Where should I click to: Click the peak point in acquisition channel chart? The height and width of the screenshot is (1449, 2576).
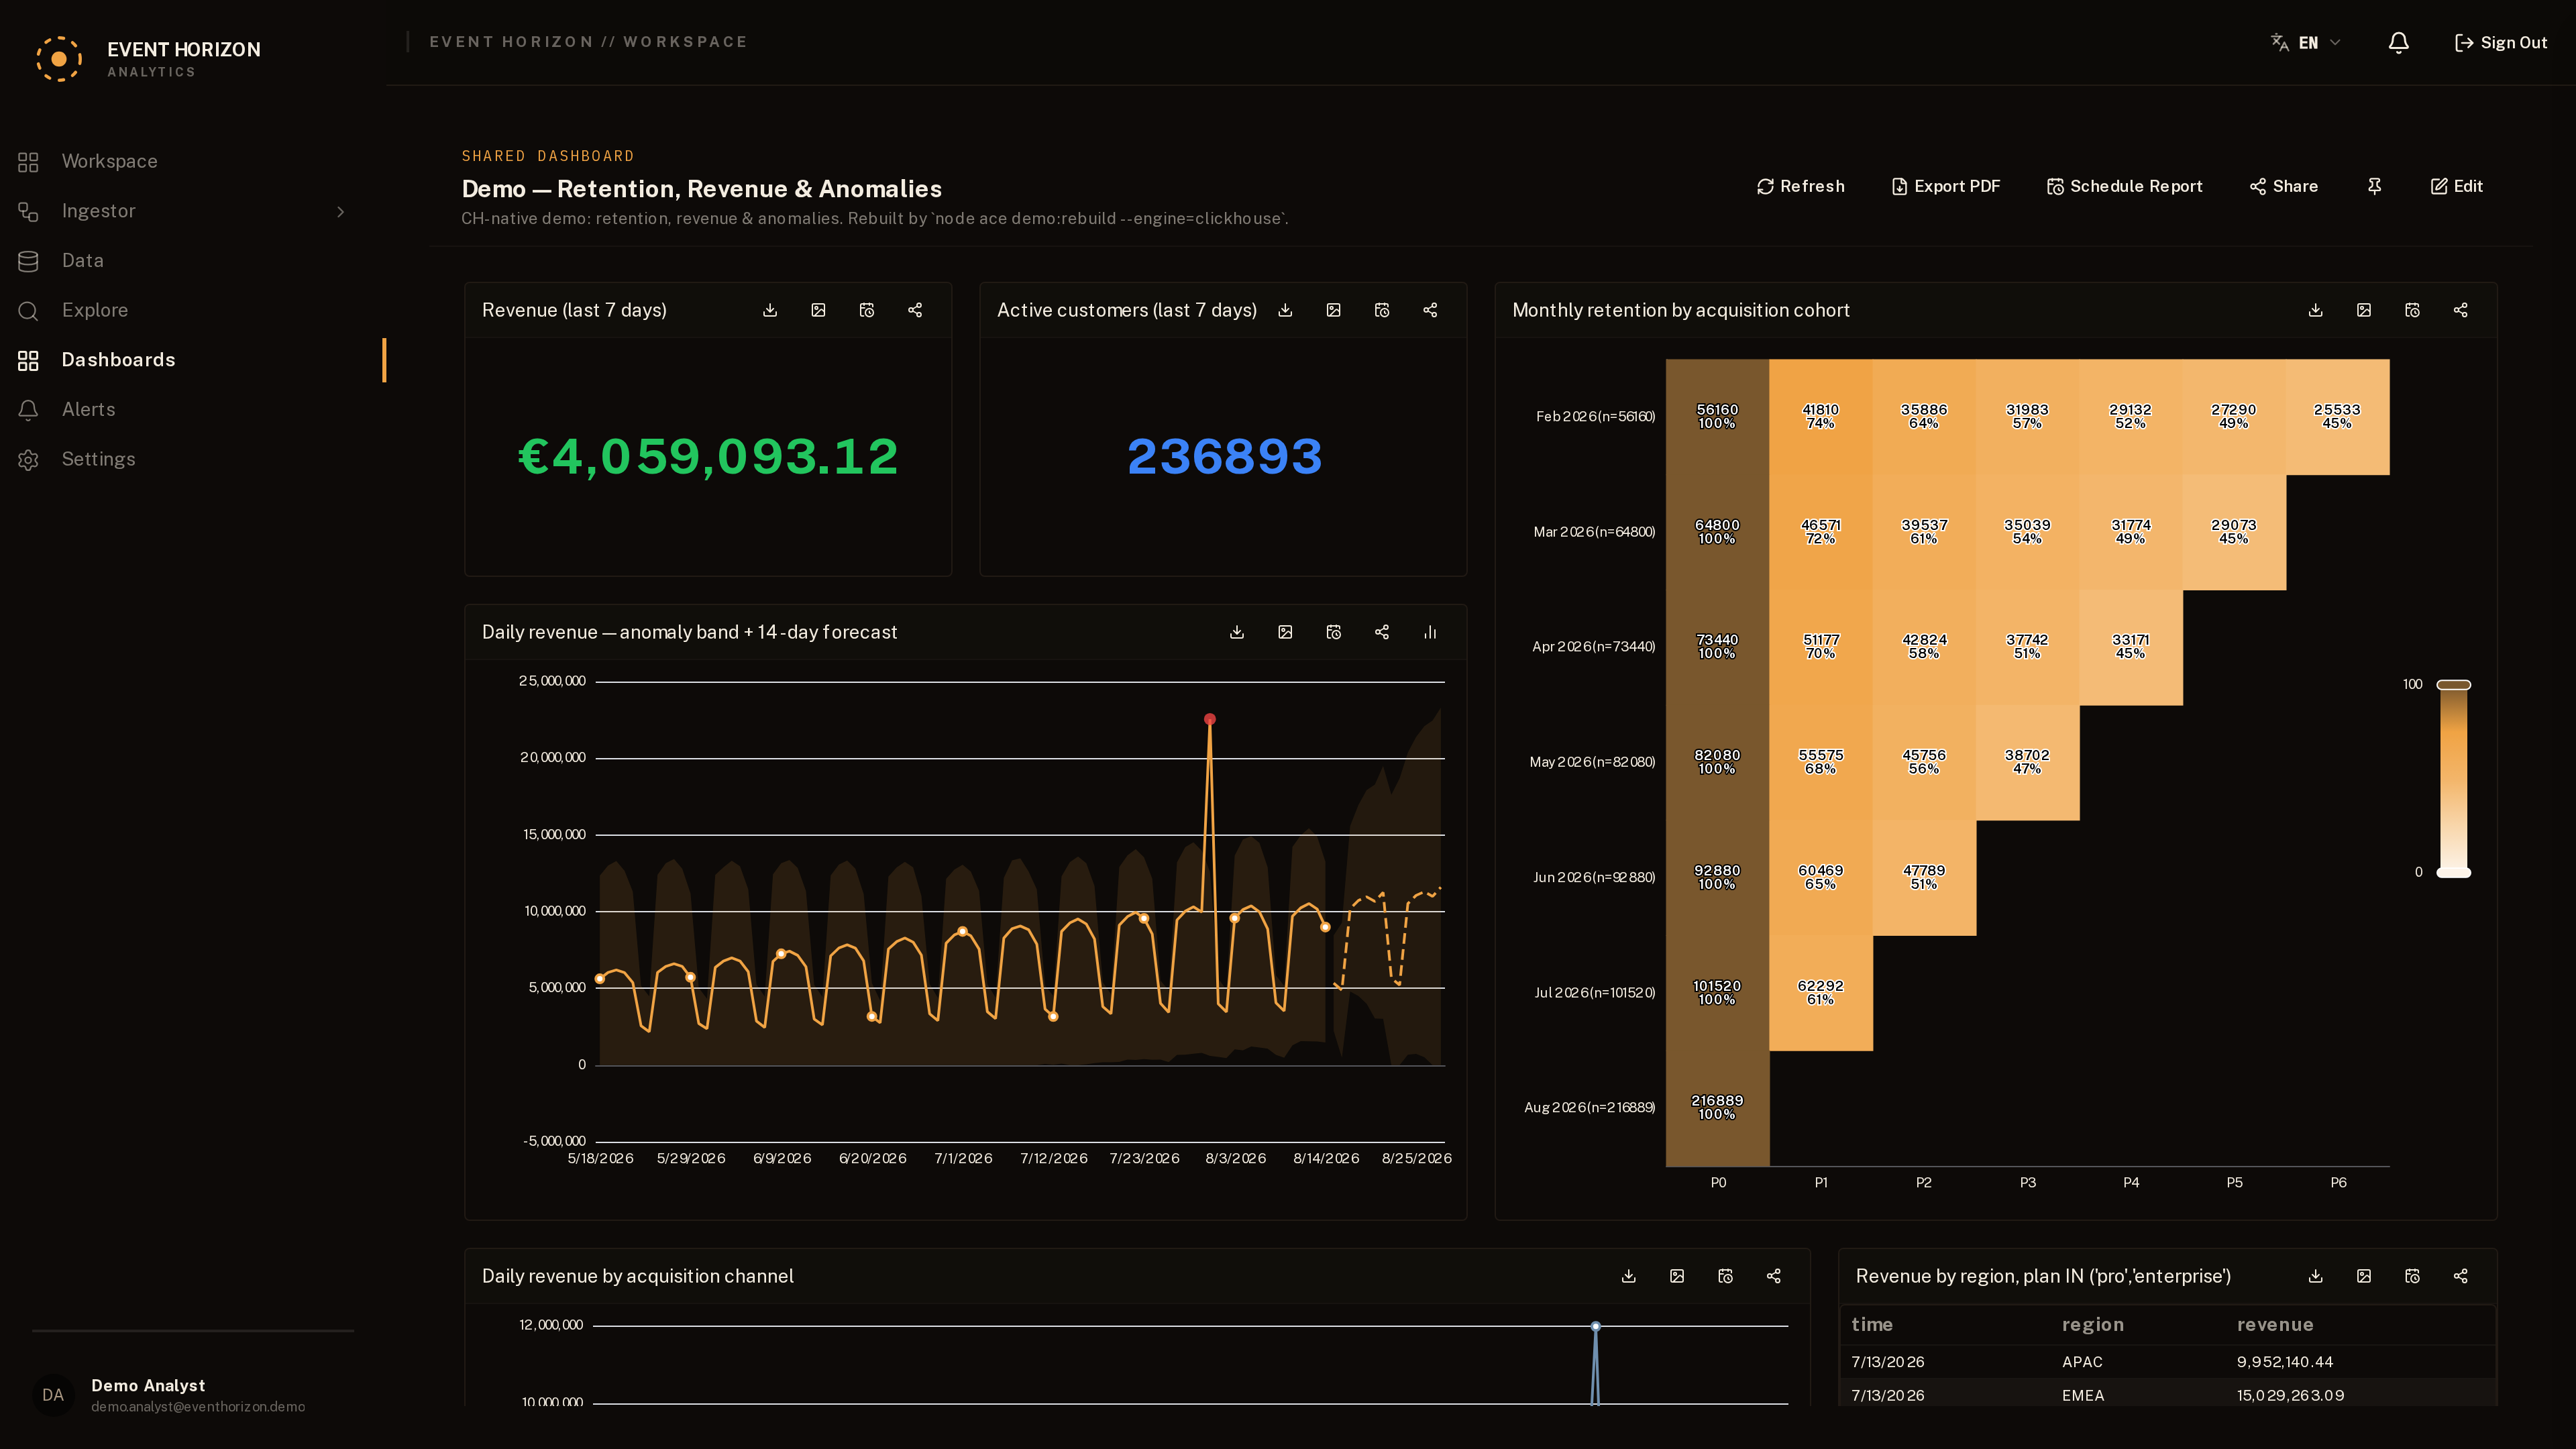coord(1595,1326)
